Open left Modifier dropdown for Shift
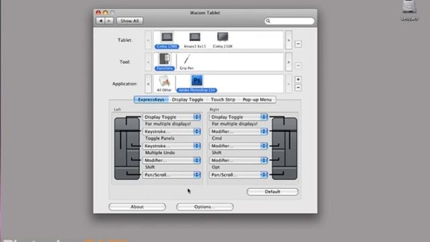Screen dimensions: 430x242 pyautogui.click(x=172, y=160)
